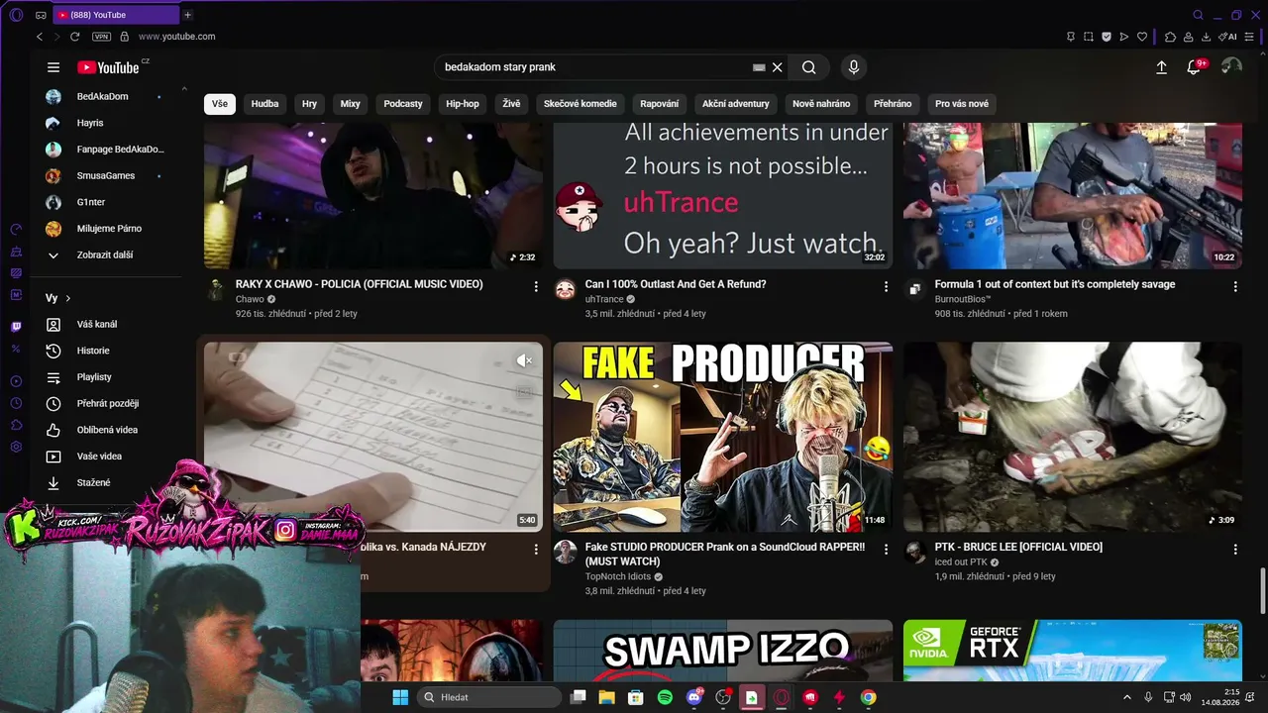Screen dimensions: 1268x713
Task: Open the YouTube notifications bell
Action: coord(1194,67)
